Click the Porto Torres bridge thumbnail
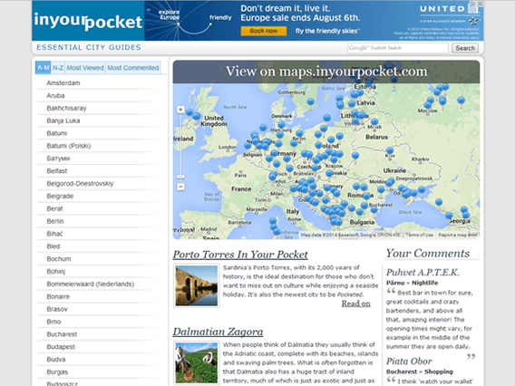The width and height of the screenshot is (515, 386). [196, 285]
